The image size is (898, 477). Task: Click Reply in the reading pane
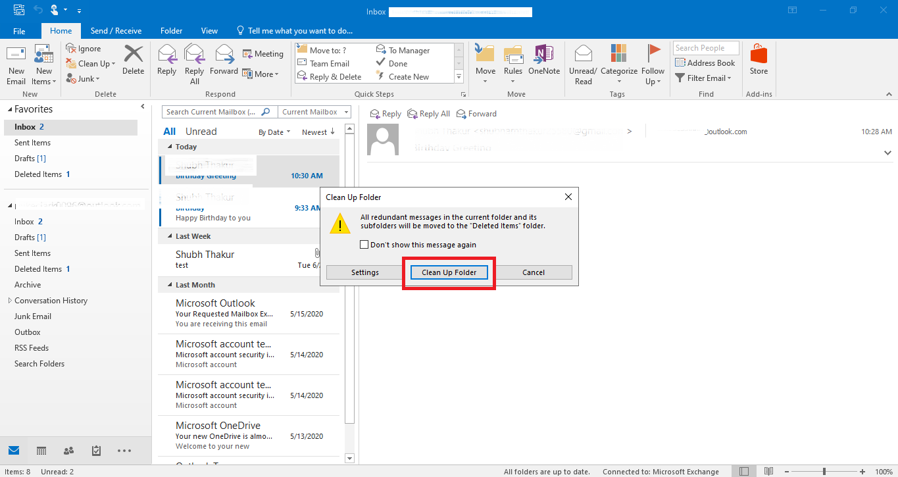386,114
